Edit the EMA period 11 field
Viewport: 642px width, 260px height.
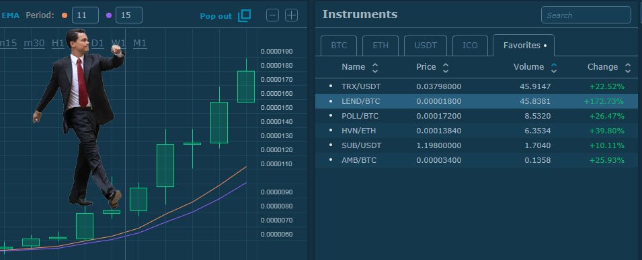tap(85, 15)
